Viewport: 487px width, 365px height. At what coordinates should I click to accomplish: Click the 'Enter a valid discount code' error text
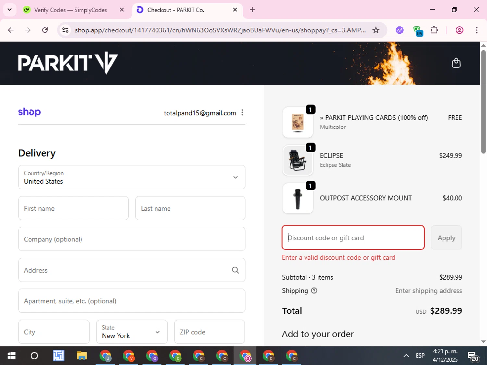tap(339, 257)
